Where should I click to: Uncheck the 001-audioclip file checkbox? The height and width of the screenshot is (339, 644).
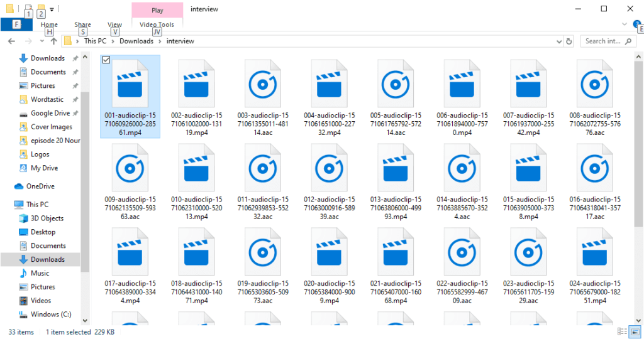click(x=106, y=60)
